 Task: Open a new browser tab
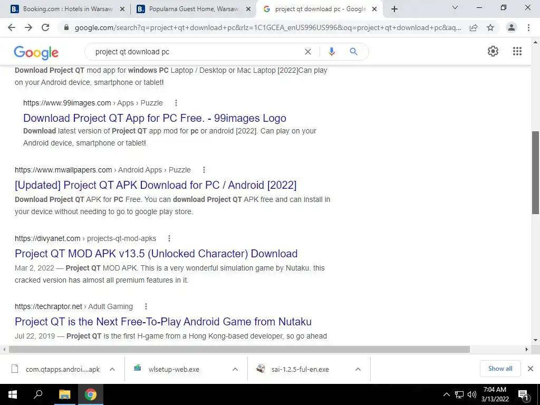[x=394, y=9]
